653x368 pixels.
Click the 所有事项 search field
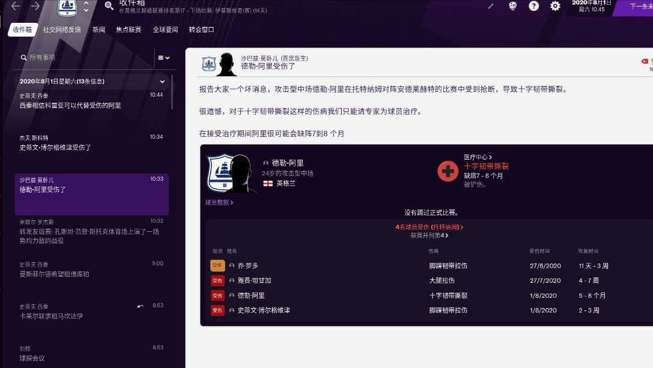pos(84,58)
